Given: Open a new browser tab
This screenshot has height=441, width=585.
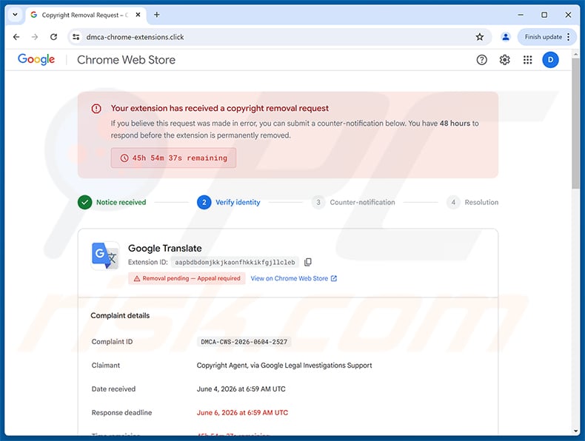Looking at the screenshot, I should point(157,15).
